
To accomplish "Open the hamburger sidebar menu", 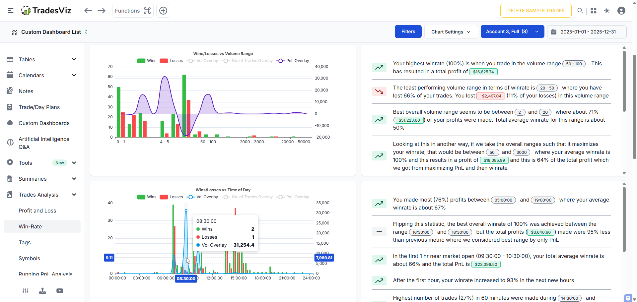I will tap(11, 11).
